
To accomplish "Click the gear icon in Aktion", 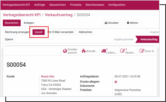I will pyautogui.click(x=128, y=23).
